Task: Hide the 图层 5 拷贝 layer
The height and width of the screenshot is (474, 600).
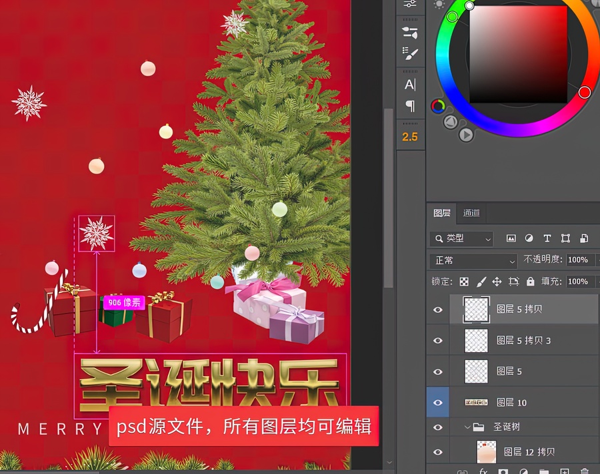Action: coord(438,310)
